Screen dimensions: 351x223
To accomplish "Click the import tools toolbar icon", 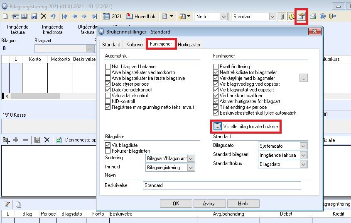I will [182, 16].
